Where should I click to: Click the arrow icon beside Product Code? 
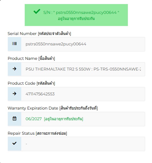[x=14, y=94]
